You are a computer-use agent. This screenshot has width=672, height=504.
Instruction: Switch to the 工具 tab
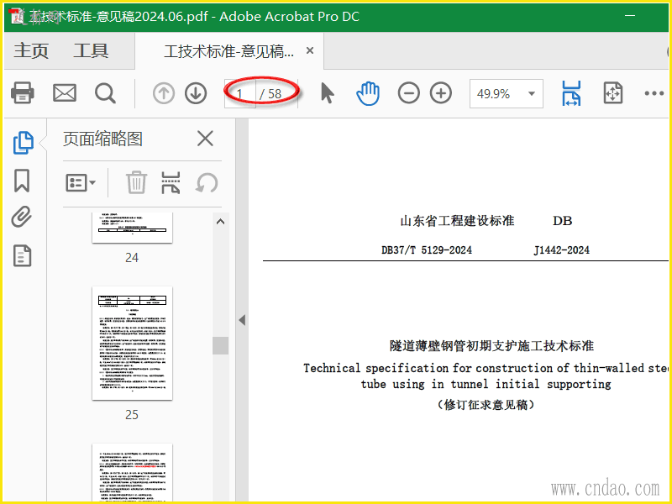(x=91, y=51)
